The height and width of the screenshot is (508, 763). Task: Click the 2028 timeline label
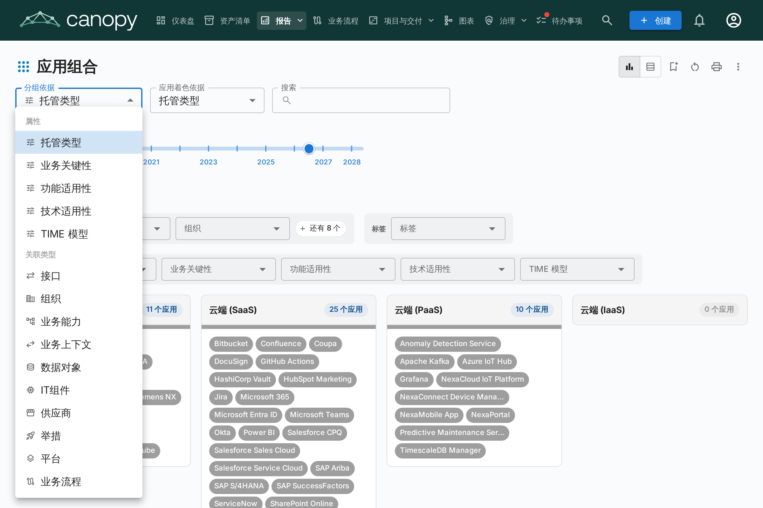[x=352, y=162]
